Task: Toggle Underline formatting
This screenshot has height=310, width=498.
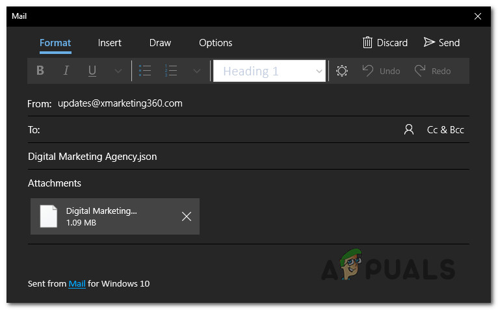Action: pos(92,70)
